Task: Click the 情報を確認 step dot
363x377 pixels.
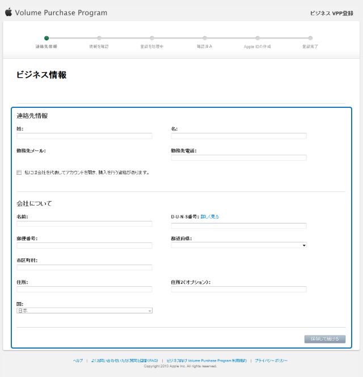Action: click(99, 38)
